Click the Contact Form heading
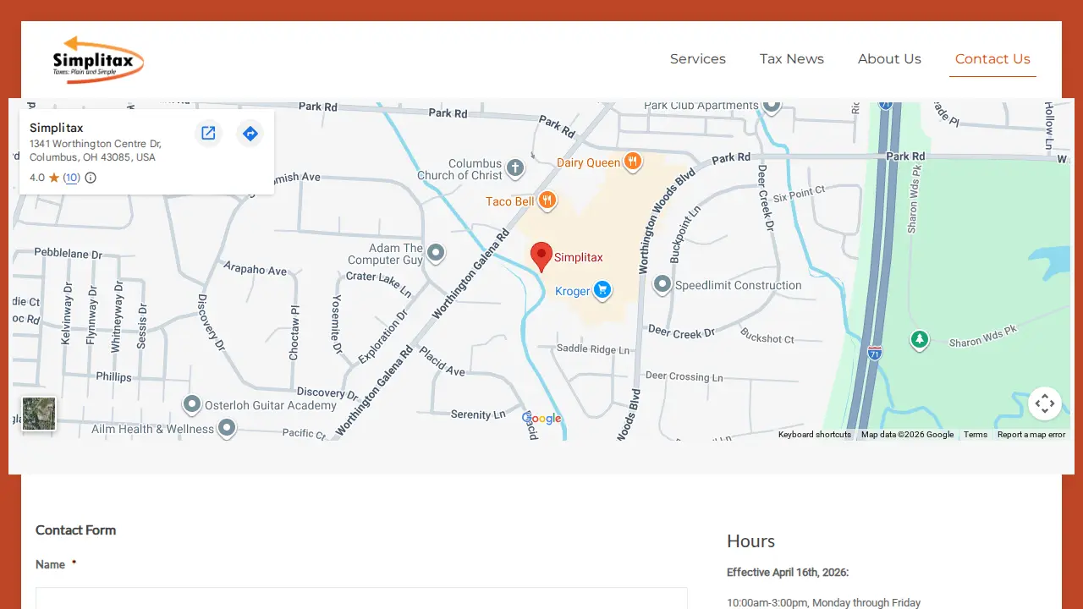Screen dimensions: 1083x609 pos(75,530)
